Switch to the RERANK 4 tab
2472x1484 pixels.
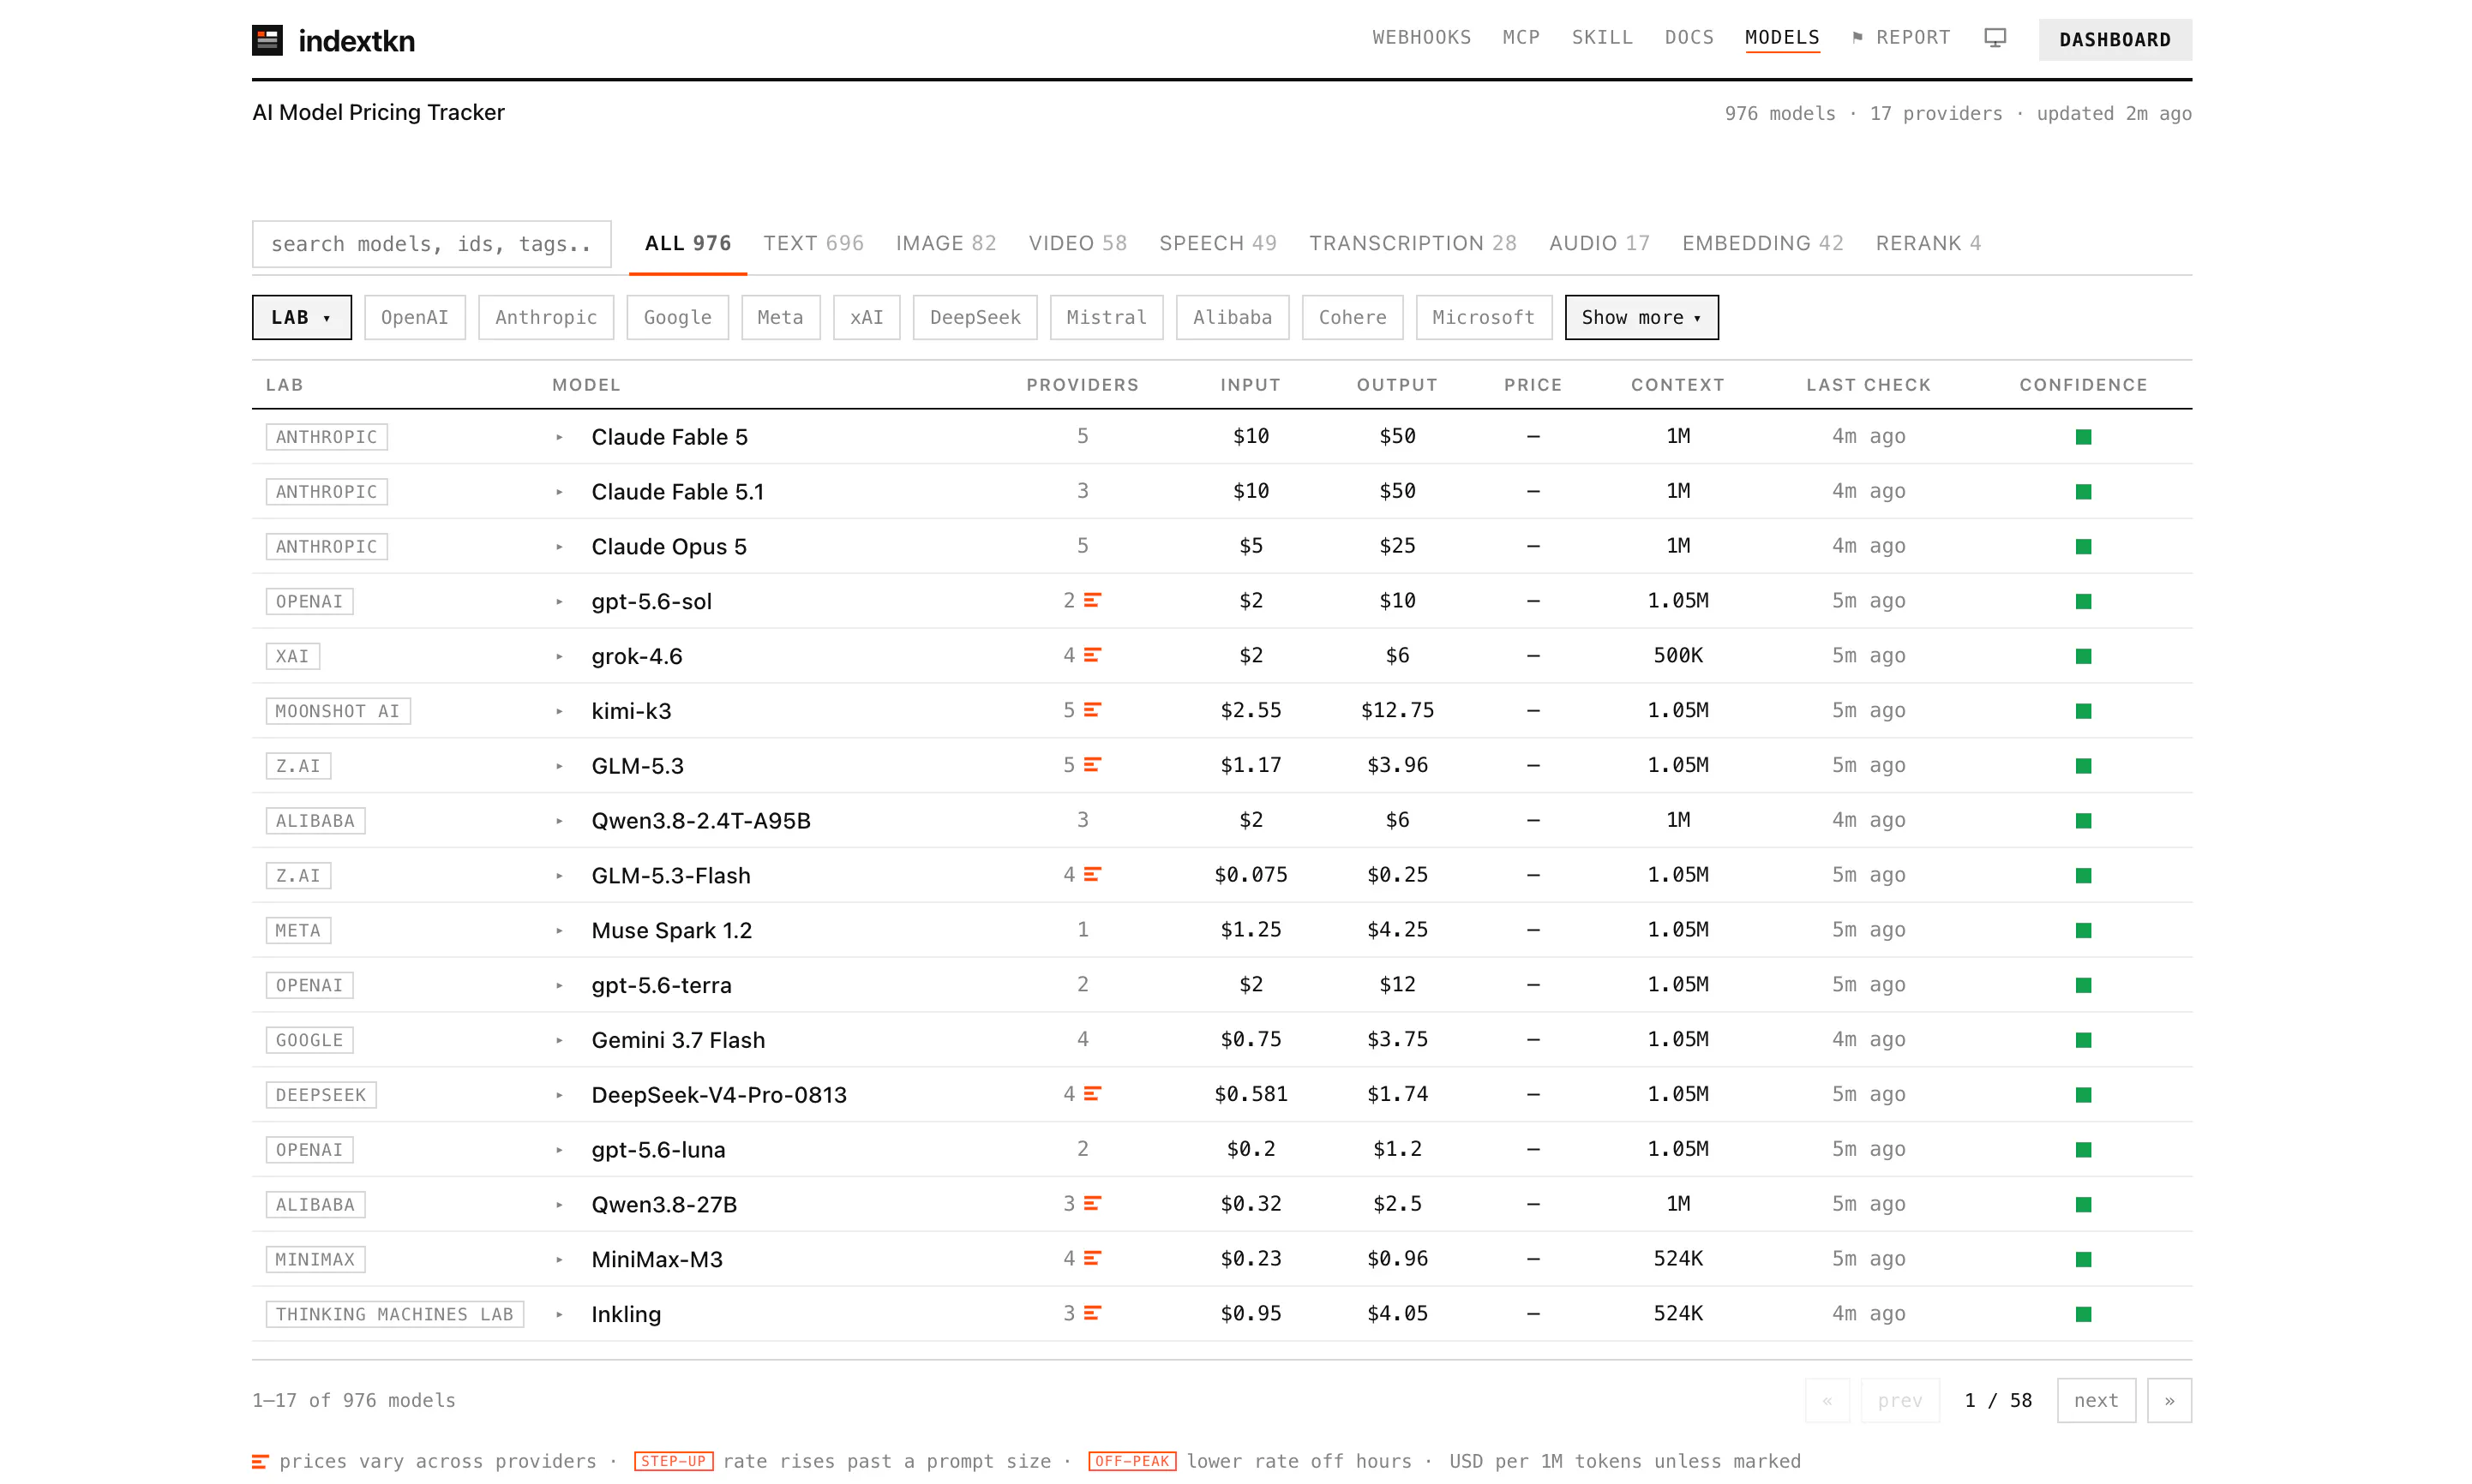pos(1927,243)
